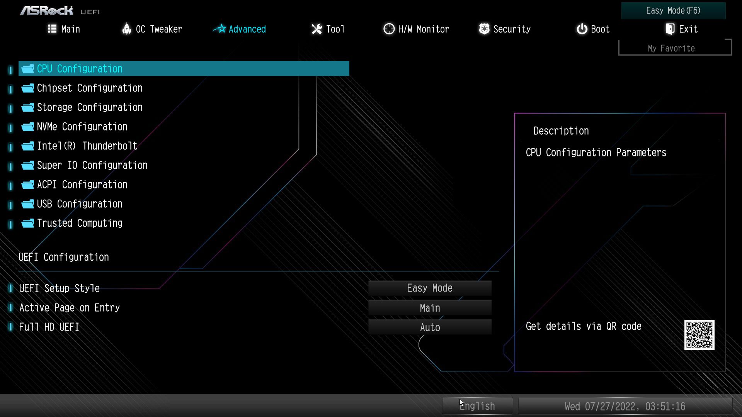Screen dimensions: 742x417
Task: Click the OC Tweaker rocket icon
Action: point(126,29)
